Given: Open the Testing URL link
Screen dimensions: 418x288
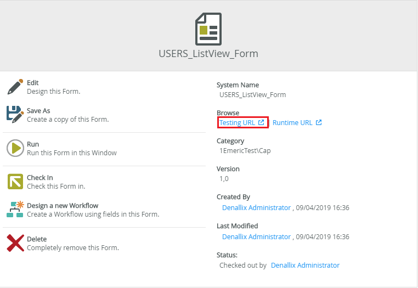Looking at the screenshot, I should coord(237,123).
